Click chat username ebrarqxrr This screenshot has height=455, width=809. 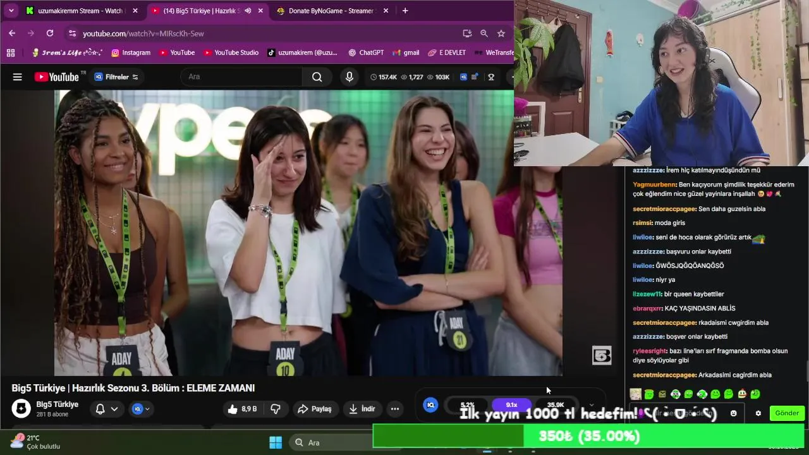coord(647,308)
